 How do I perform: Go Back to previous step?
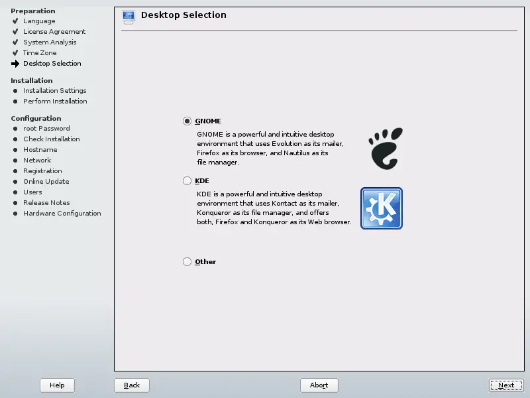132,385
